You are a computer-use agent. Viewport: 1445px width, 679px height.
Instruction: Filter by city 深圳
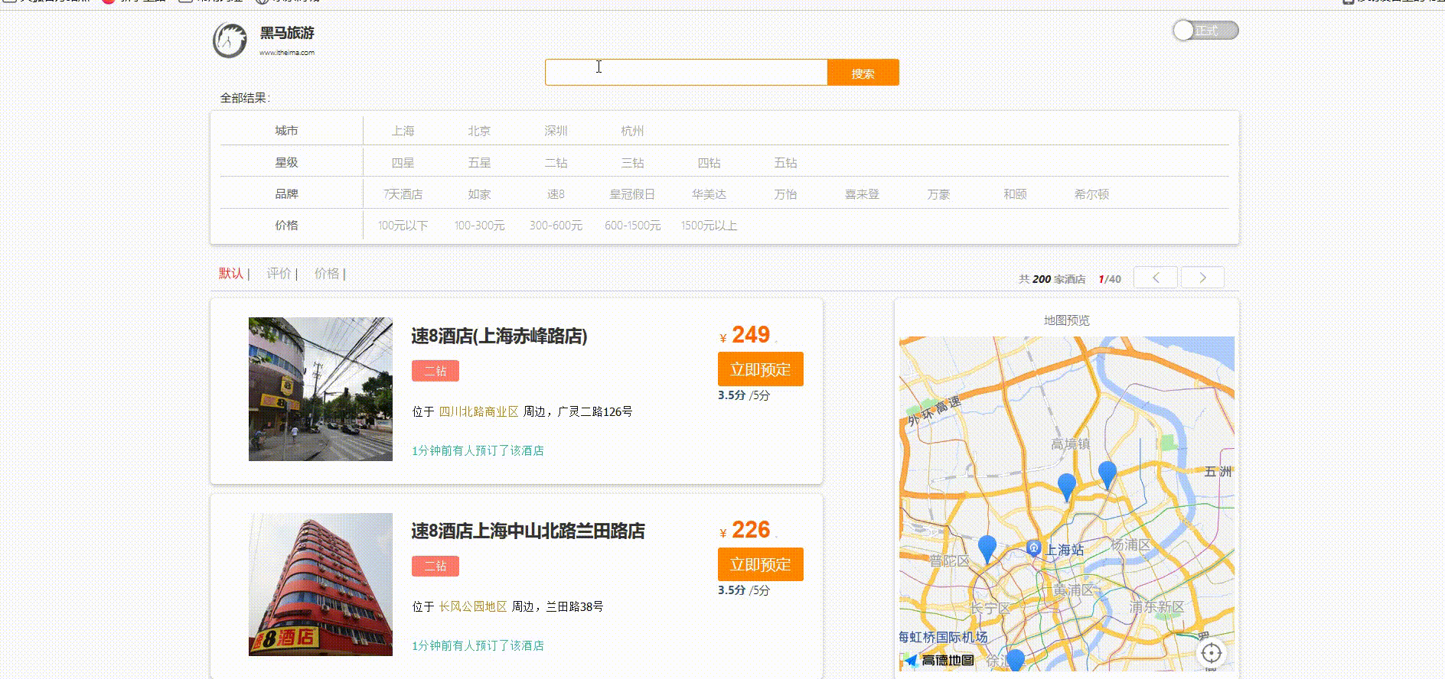point(556,131)
